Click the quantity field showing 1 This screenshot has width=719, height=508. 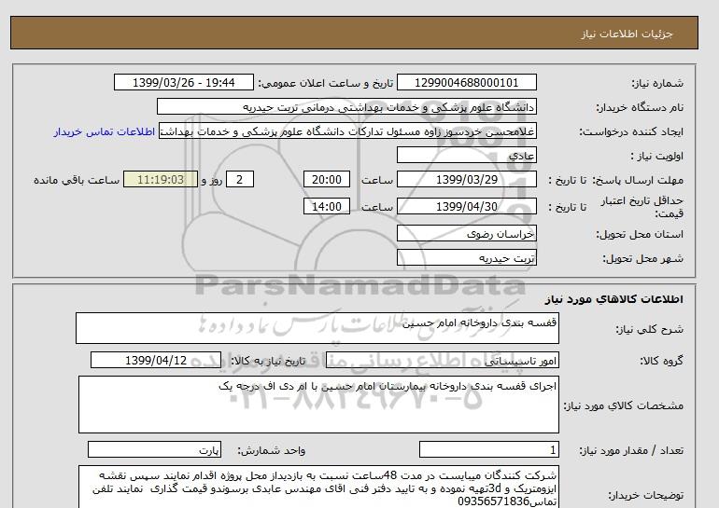488,449
